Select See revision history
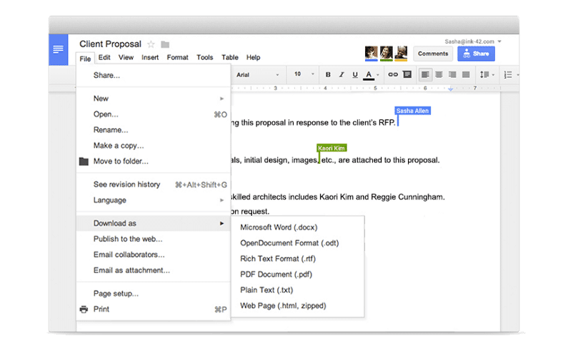 [154, 184]
